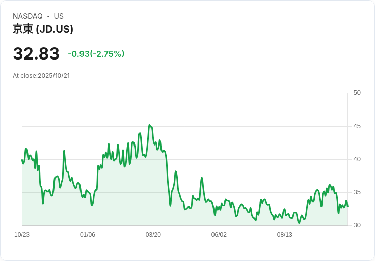This screenshot has height=261, width=375.
Task: Click the current price 32.83
Action: tap(36, 54)
